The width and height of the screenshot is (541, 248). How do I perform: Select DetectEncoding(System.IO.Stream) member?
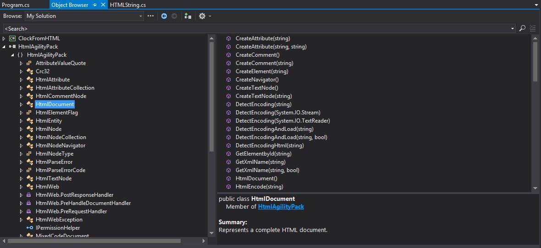278,112
